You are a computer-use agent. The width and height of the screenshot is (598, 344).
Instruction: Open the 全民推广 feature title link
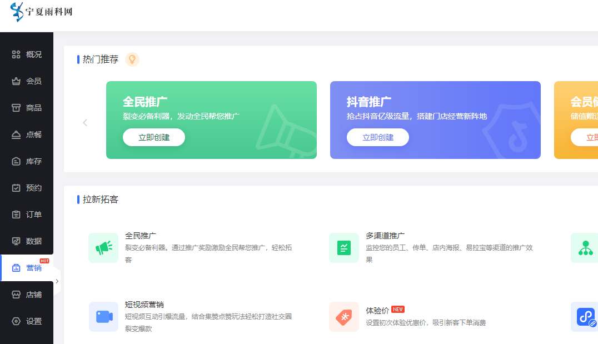click(141, 236)
